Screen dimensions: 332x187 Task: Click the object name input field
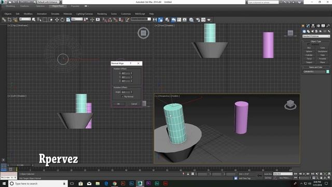pyautogui.click(x=314, y=72)
